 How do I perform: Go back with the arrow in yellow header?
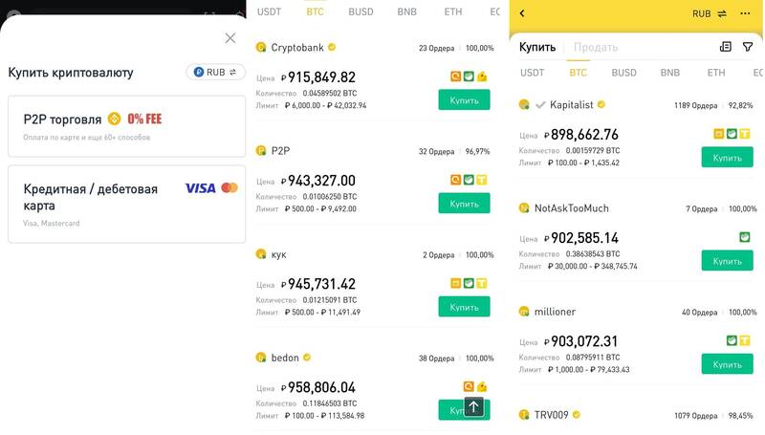pyautogui.click(x=522, y=13)
